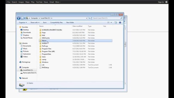
Task: Click the Fraps folder icon
Action: 41,33
